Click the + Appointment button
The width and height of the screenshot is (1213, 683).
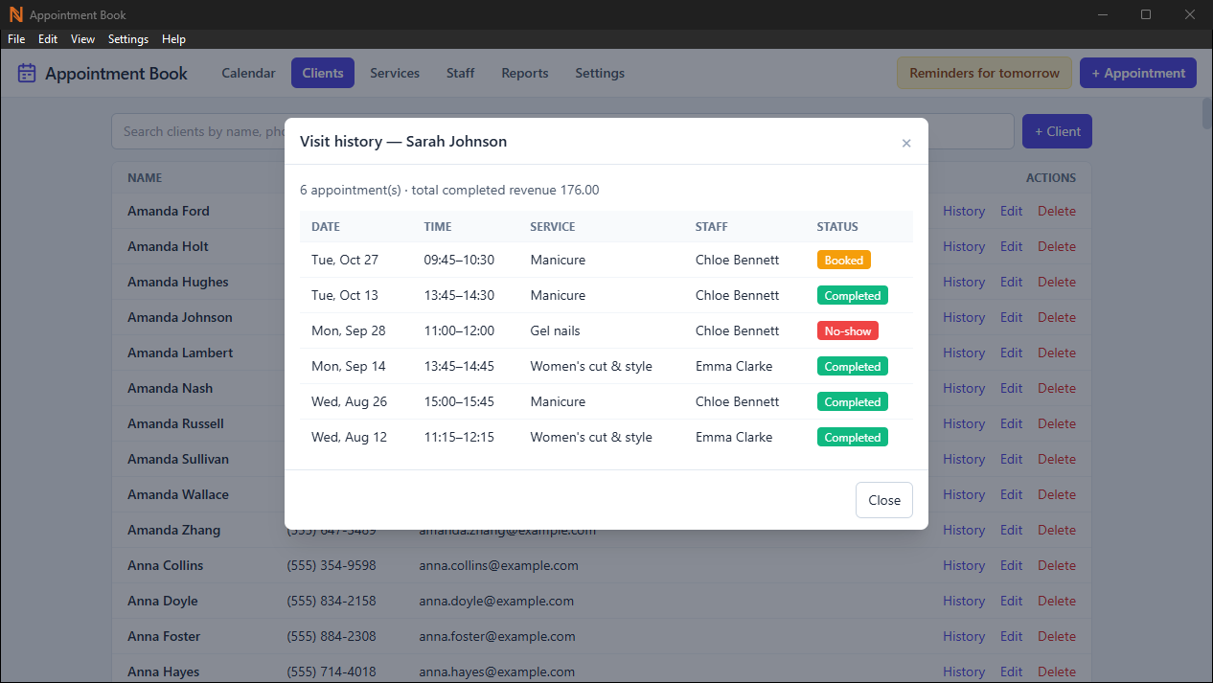(x=1138, y=73)
